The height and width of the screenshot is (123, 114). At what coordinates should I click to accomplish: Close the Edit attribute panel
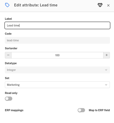tap(108, 5)
